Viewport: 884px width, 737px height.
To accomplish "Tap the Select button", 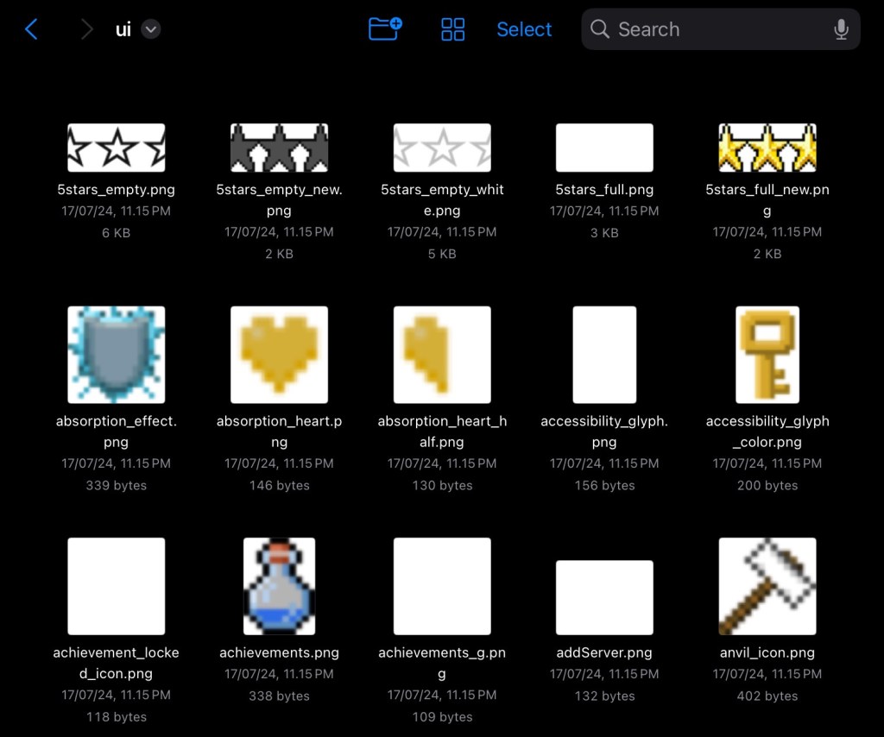I will (524, 29).
